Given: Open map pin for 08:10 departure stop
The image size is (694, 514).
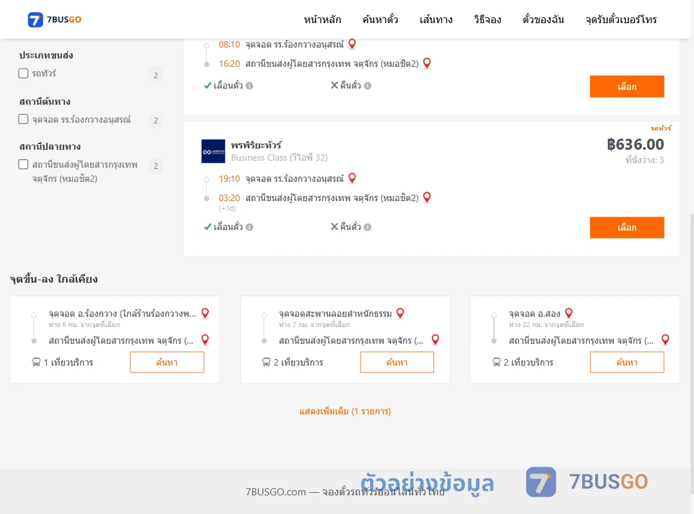Looking at the screenshot, I should coord(352,44).
